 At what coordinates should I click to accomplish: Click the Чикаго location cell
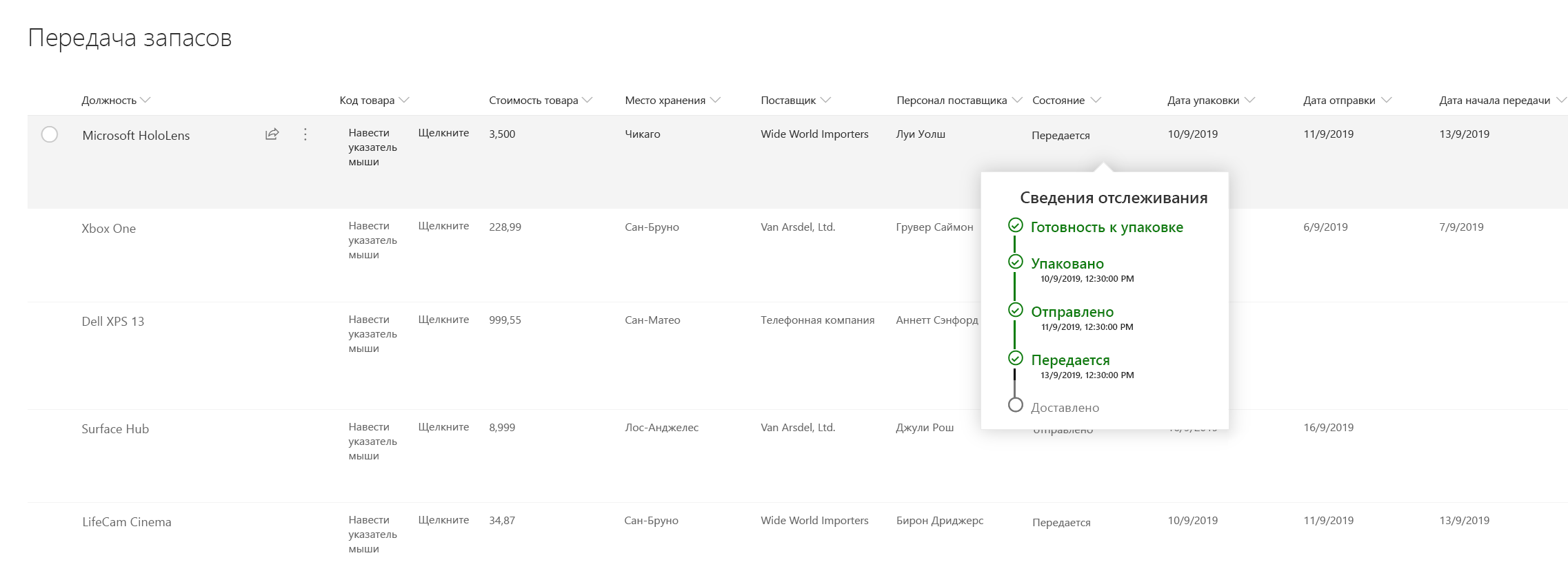[642, 134]
